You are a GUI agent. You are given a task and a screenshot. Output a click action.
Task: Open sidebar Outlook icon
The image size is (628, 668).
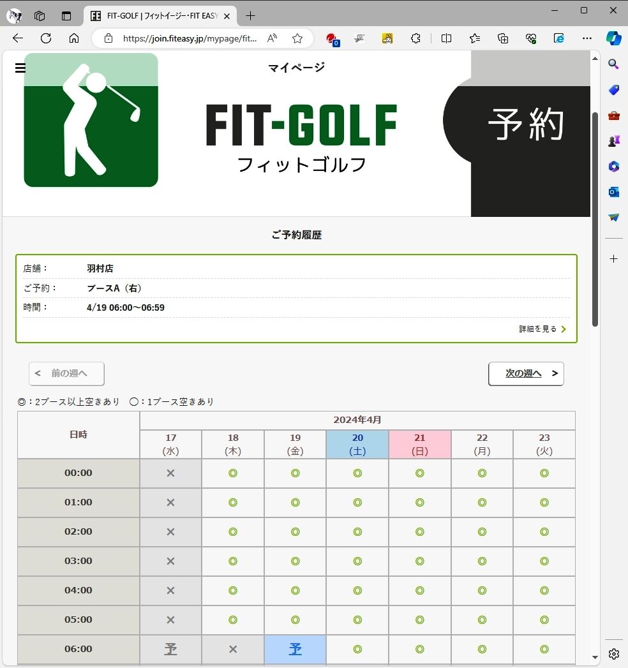coord(613,191)
